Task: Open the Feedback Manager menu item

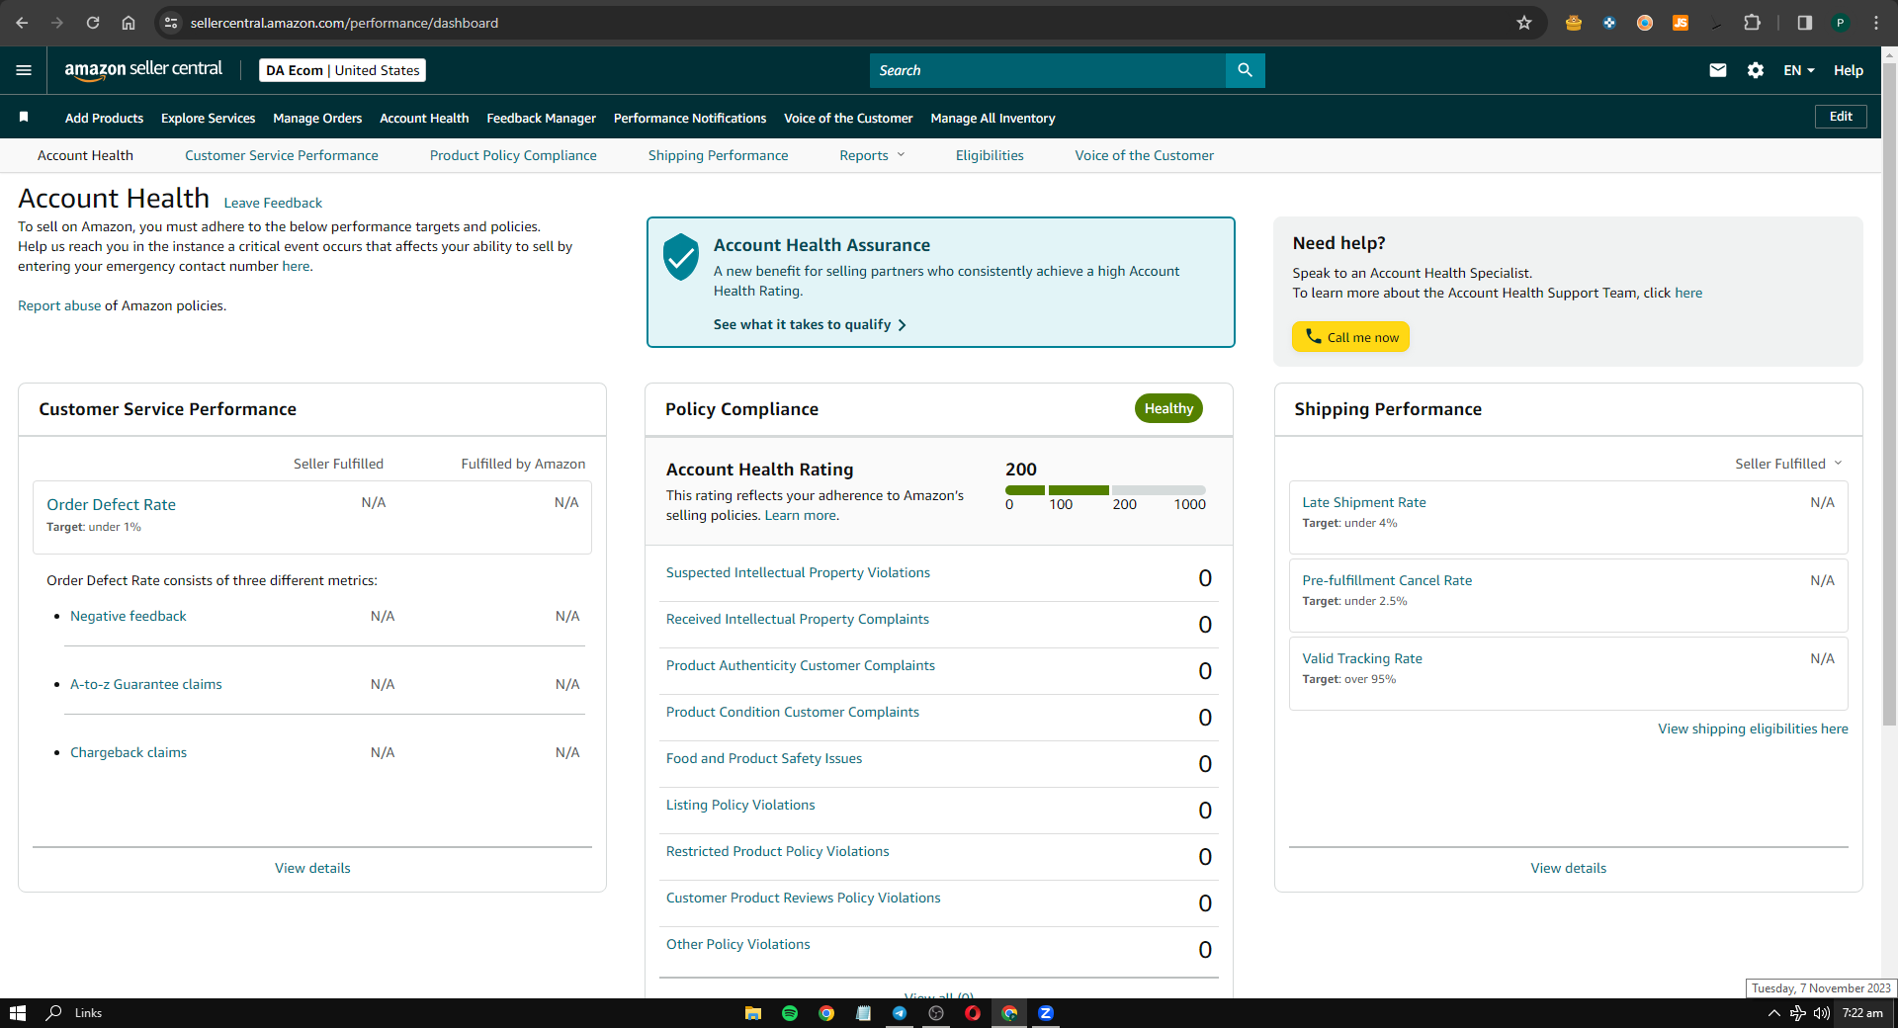Action: [x=541, y=118]
